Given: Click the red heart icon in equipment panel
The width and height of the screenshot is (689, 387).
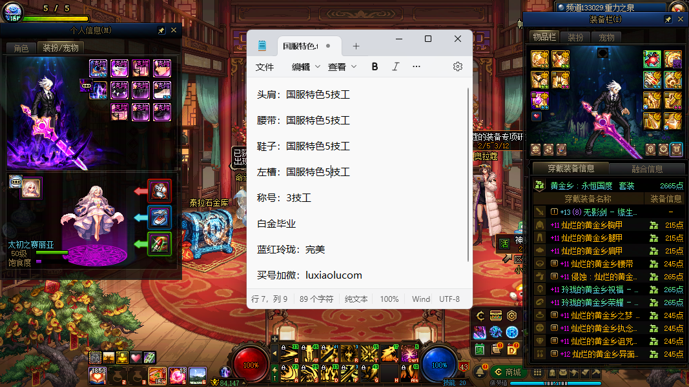Looking at the screenshot, I should click(x=537, y=117).
